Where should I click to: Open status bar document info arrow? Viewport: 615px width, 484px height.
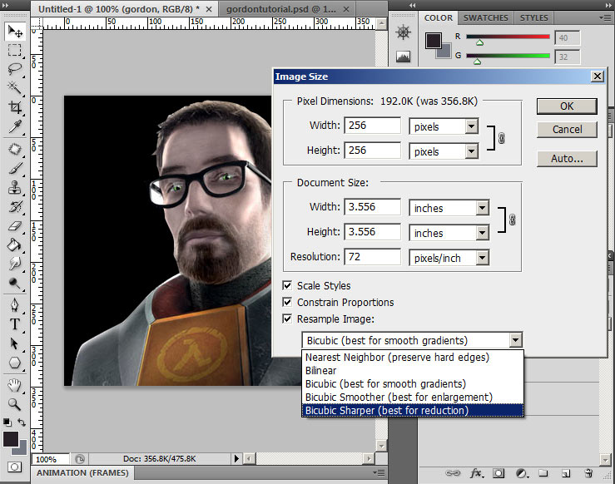(x=236, y=458)
